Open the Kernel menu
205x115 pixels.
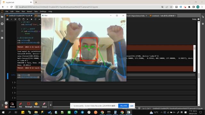click(29, 11)
